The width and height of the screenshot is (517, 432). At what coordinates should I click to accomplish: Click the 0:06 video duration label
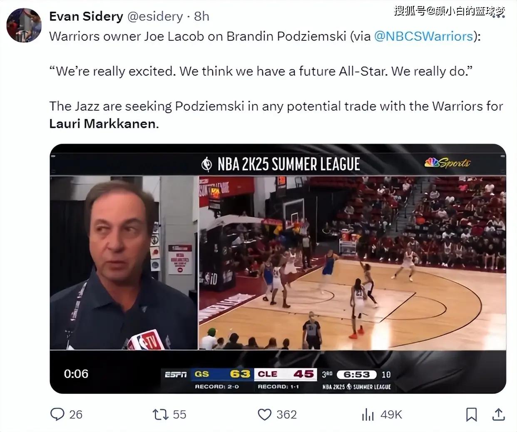(x=76, y=374)
